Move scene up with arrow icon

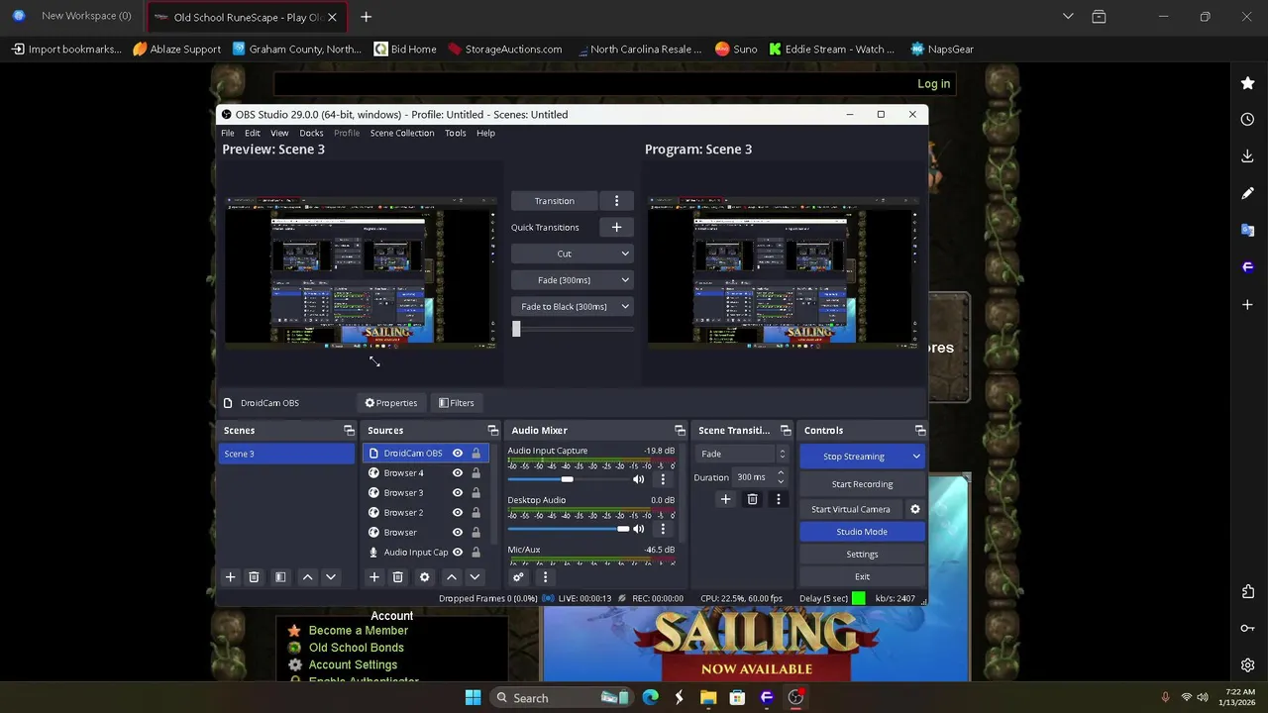click(x=307, y=577)
